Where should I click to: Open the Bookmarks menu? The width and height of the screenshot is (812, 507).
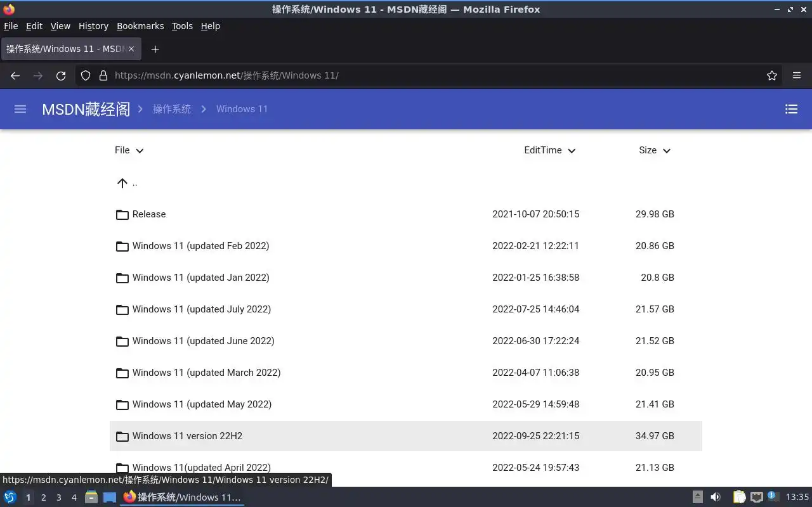140,26
